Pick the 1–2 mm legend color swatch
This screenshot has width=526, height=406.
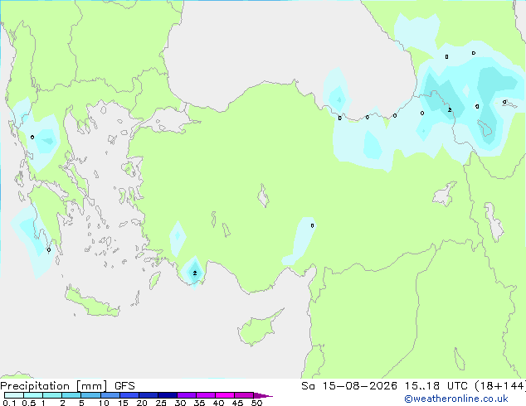point(52,395)
